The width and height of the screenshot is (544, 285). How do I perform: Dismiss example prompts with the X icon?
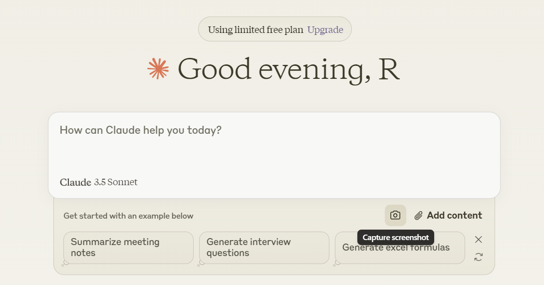478,240
